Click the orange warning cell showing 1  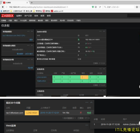pyautogui.click(x=84, y=77)
